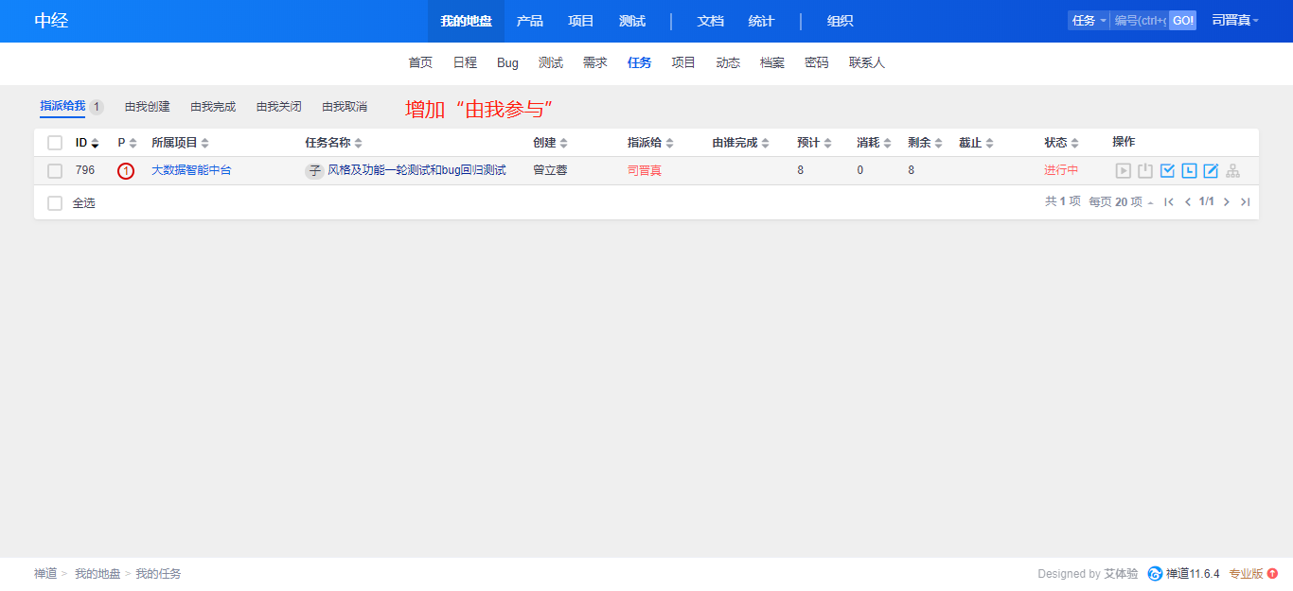This screenshot has width=1293, height=591.
Task: Open the Bug submenu item
Action: 507,62
